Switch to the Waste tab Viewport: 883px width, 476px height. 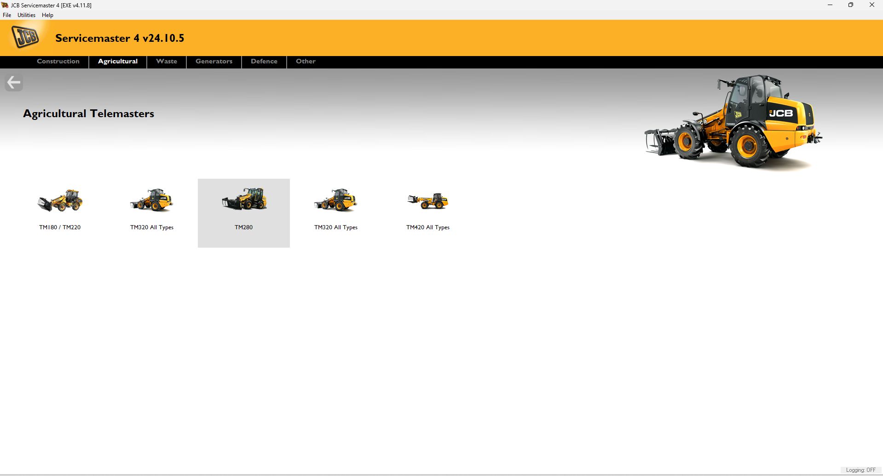point(166,62)
